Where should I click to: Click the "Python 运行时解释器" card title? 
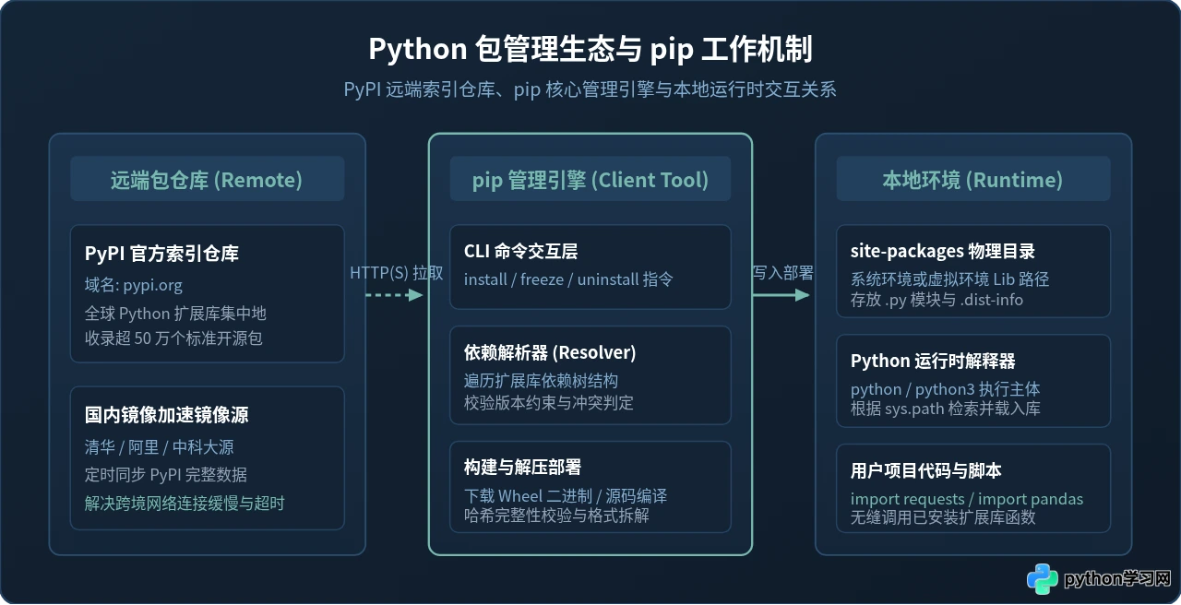click(x=933, y=362)
